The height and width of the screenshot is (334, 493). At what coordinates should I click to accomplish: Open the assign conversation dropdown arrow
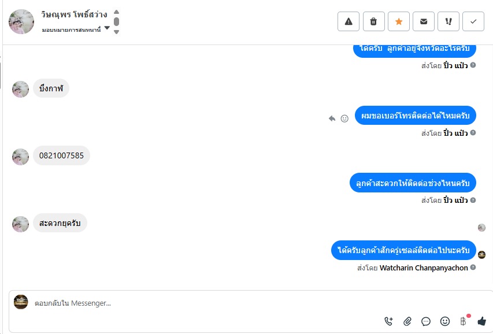click(107, 28)
